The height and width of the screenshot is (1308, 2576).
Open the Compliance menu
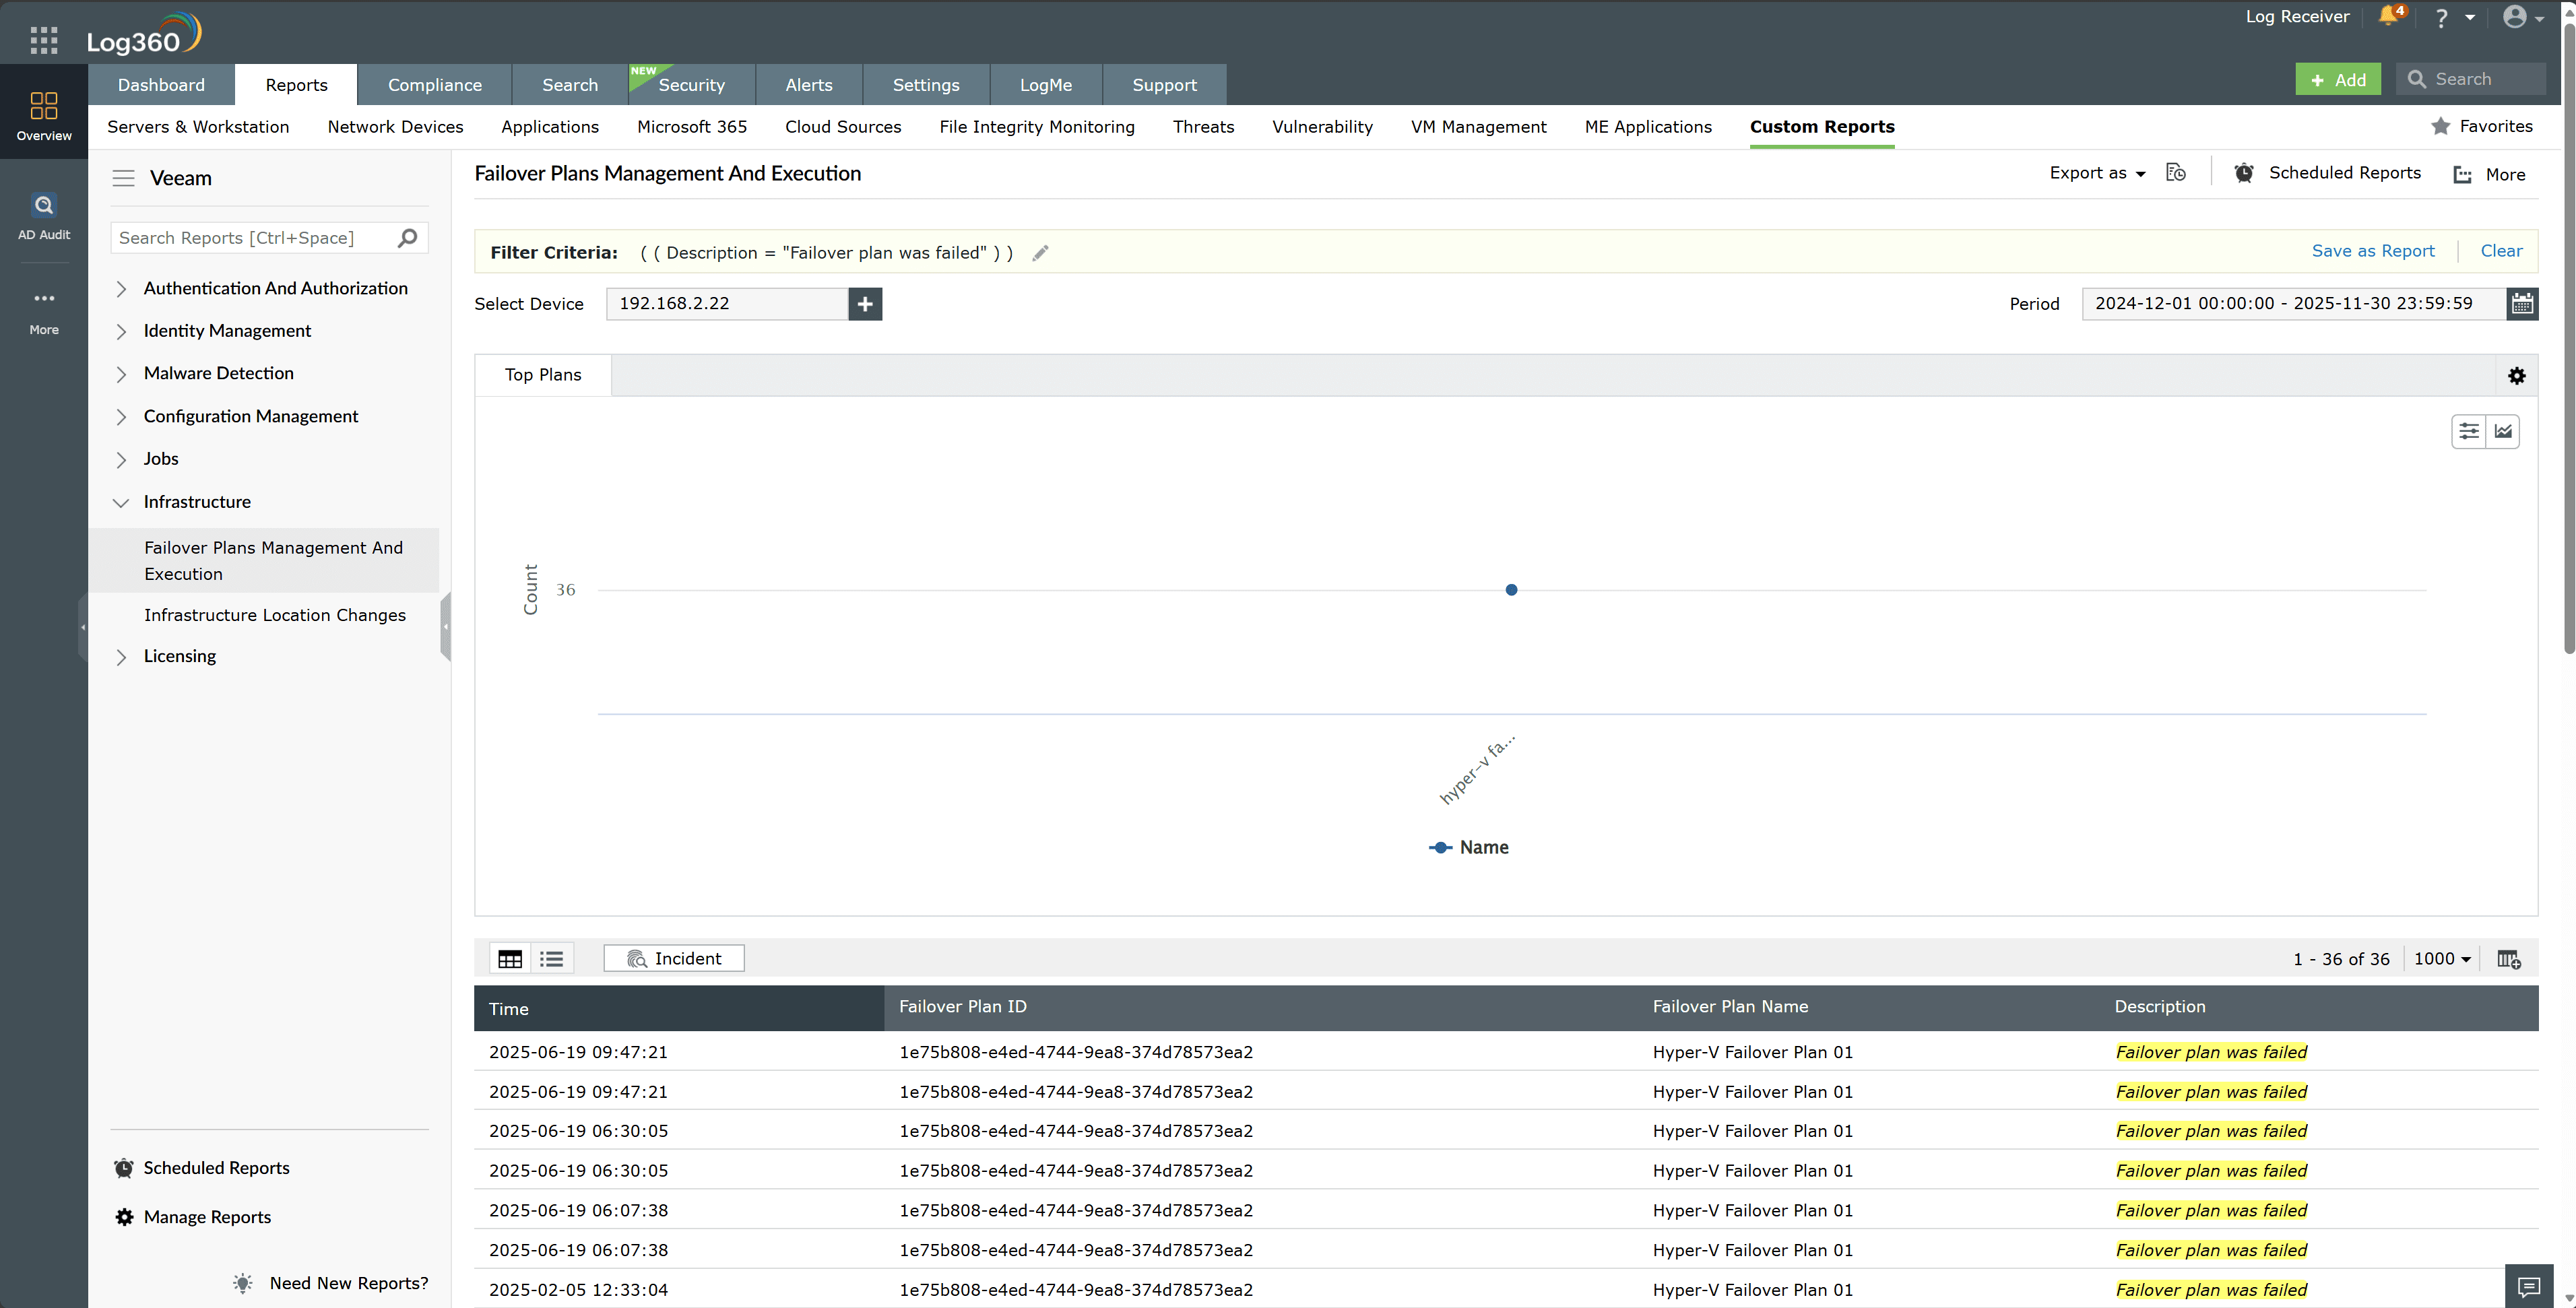[x=434, y=84]
